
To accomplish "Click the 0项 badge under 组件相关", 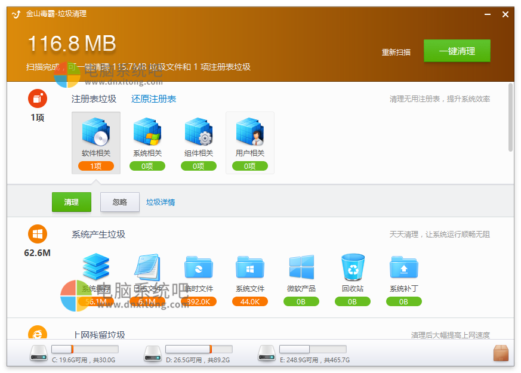I will (x=198, y=166).
